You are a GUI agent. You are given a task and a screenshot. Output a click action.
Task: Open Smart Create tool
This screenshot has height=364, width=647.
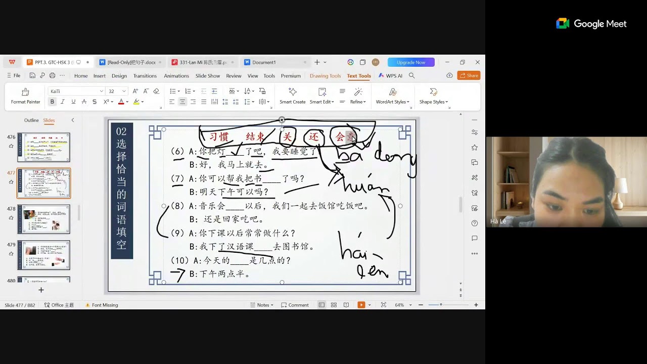tap(292, 96)
